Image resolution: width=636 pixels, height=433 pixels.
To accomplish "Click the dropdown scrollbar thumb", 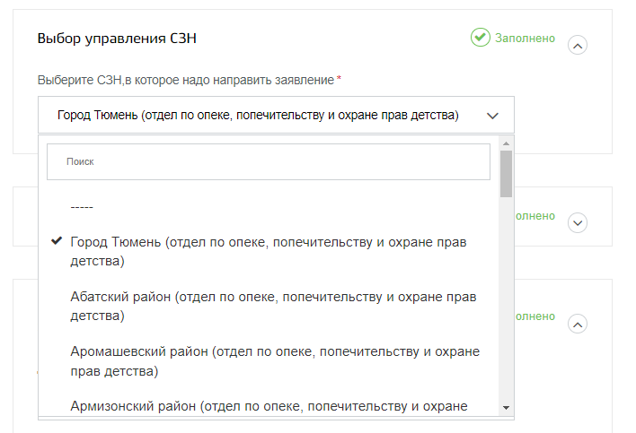I will [x=506, y=174].
